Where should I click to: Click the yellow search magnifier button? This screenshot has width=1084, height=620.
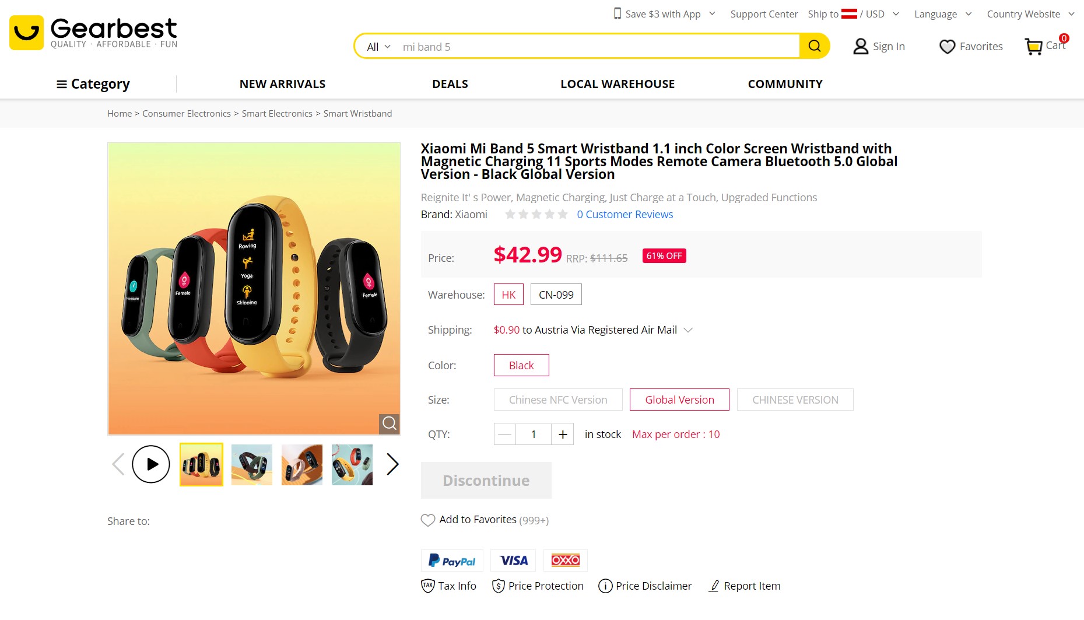click(x=814, y=46)
